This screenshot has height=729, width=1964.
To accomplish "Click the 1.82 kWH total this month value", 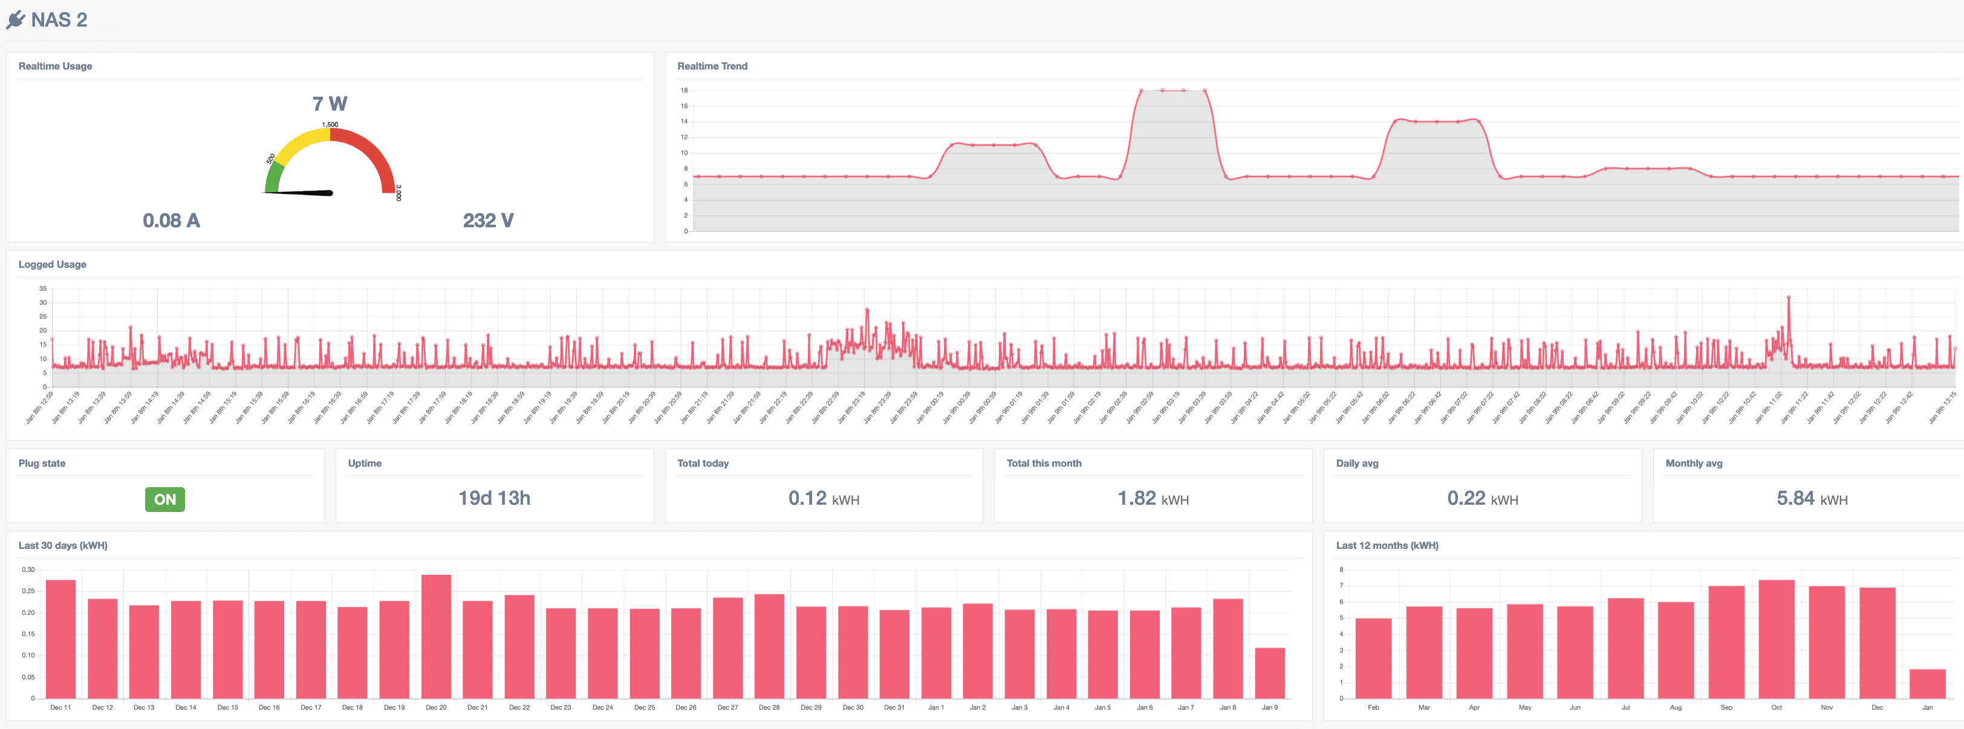I will point(1153,498).
